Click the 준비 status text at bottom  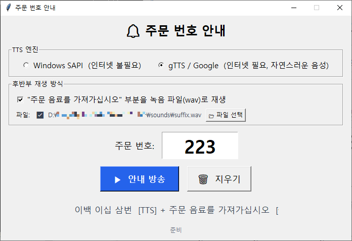tap(175, 230)
